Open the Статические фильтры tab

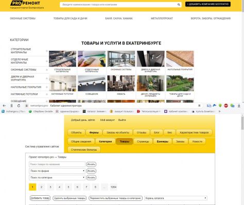[x=84, y=150]
